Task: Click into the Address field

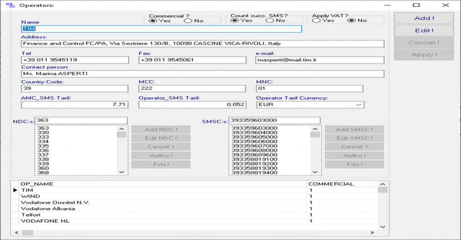Action: point(203,44)
